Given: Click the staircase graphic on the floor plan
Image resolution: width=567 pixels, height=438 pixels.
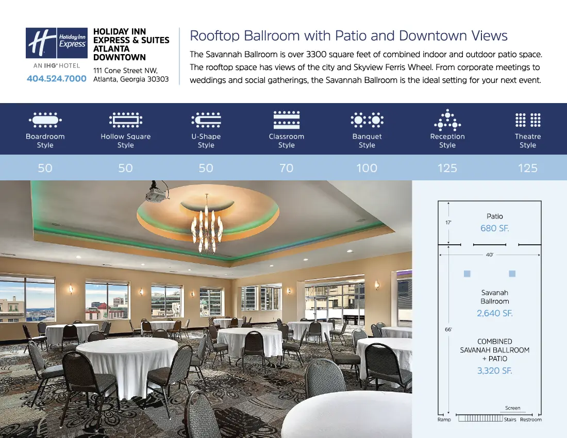Looking at the screenshot, I should 480,418.
